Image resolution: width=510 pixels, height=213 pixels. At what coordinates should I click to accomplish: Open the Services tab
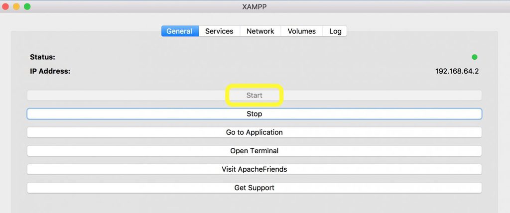[x=219, y=31]
